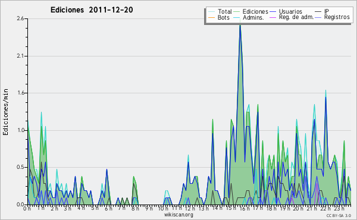This screenshot has height=220, width=357.
Task: Click the black swatch beside IP
Action: click(x=318, y=12)
